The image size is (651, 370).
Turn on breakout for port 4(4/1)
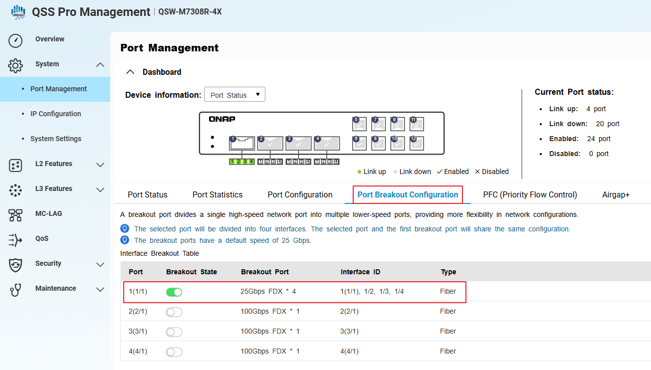(174, 352)
